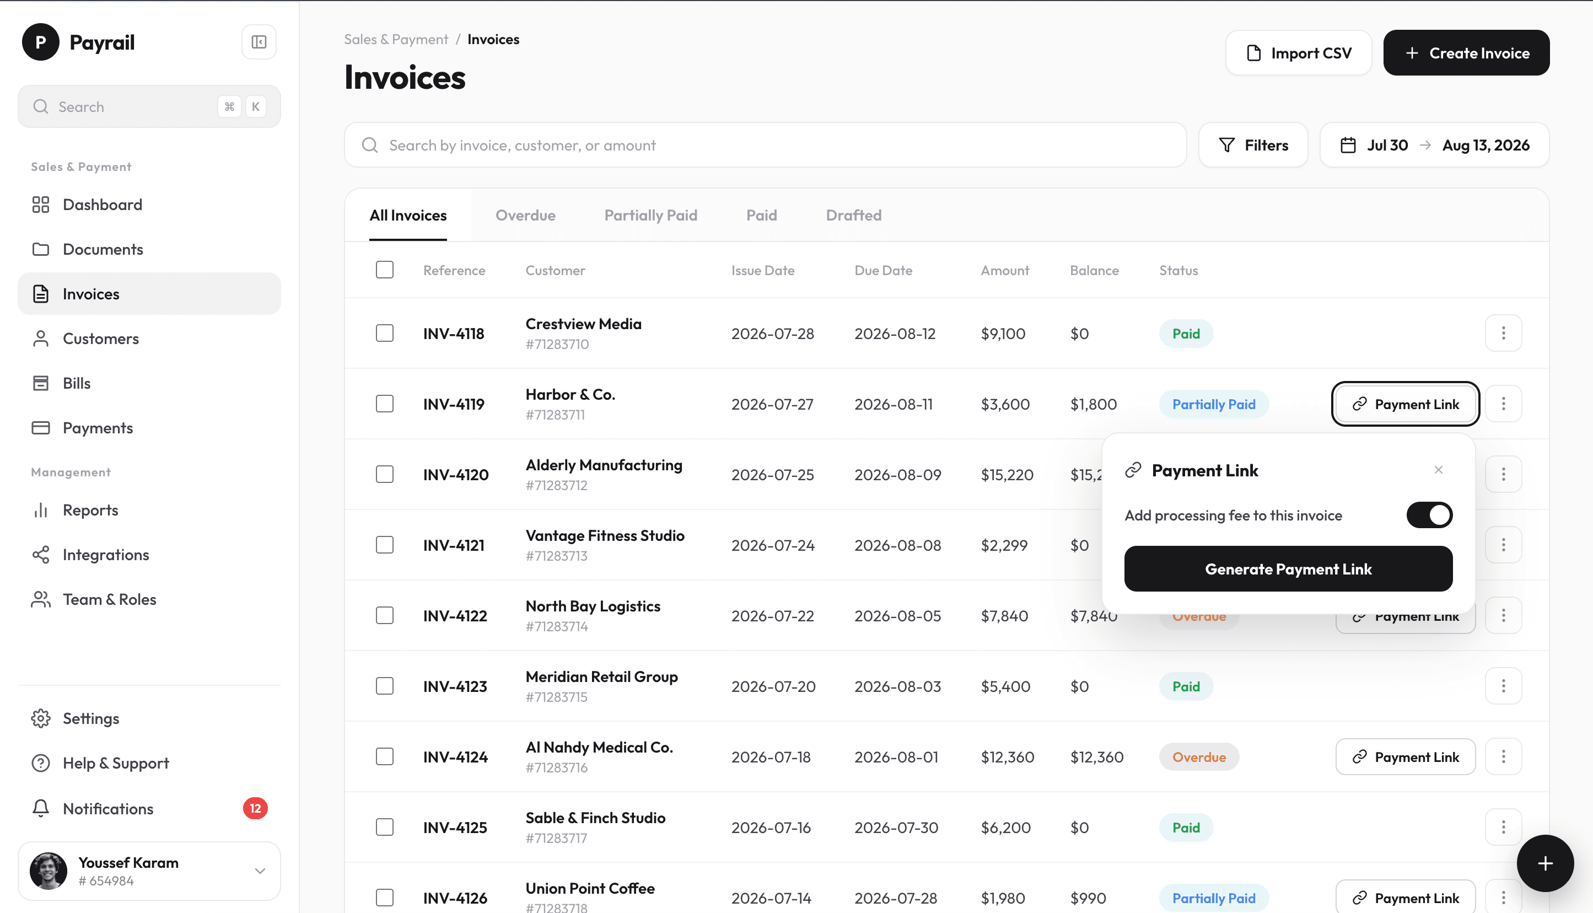Go to Customers page
1593x913 pixels.
tap(149, 339)
